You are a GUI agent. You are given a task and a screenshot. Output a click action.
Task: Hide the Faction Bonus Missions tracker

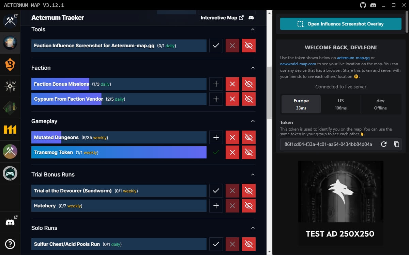(x=249, y=84)
